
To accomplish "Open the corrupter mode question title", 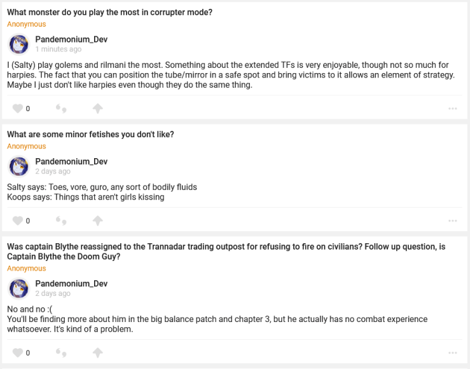I will (109, 12).
